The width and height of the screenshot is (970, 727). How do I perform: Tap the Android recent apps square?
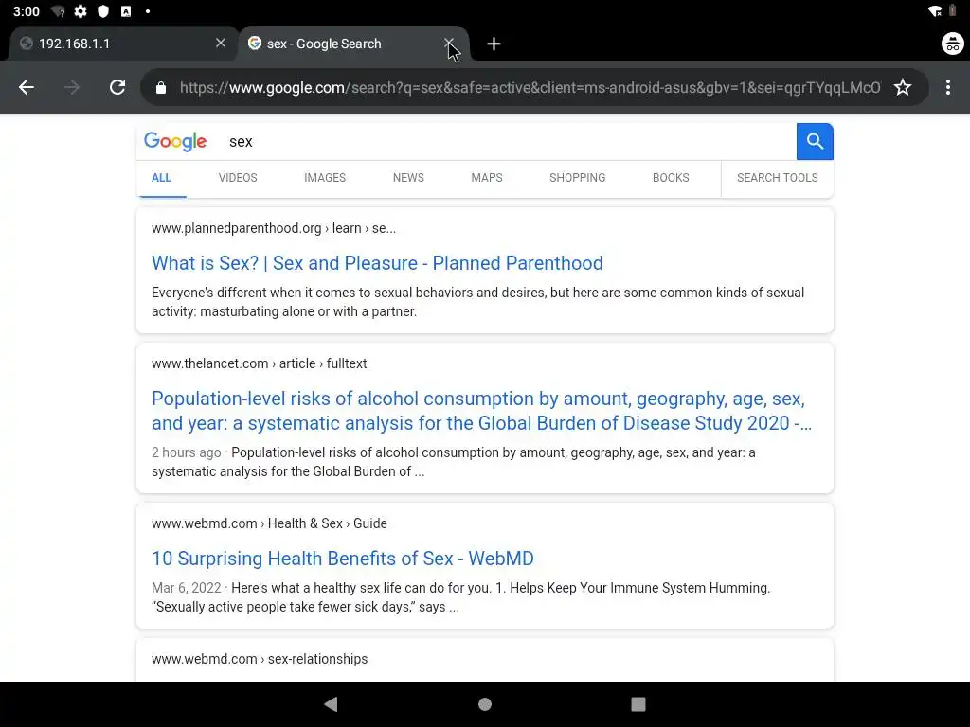638,704
